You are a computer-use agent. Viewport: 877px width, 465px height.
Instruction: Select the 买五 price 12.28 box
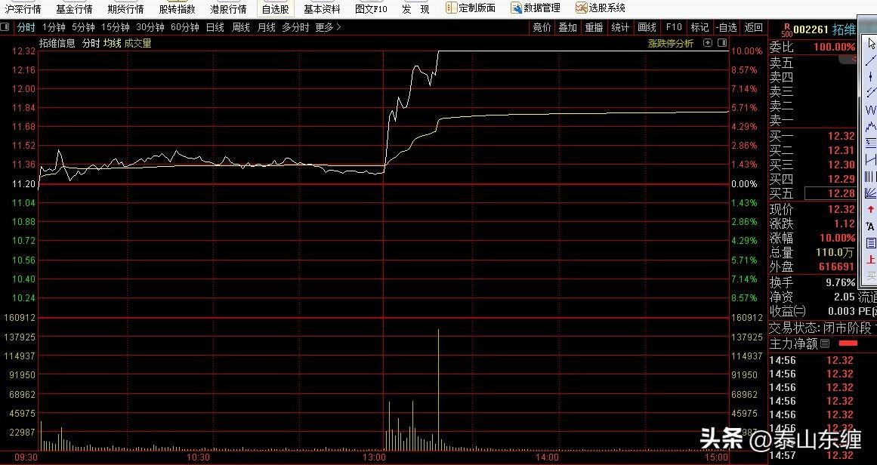pos(830,193)
